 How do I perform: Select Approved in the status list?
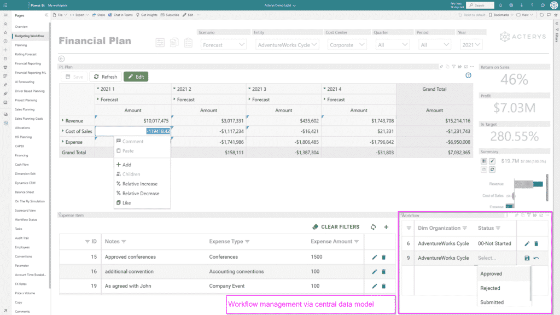491,274
